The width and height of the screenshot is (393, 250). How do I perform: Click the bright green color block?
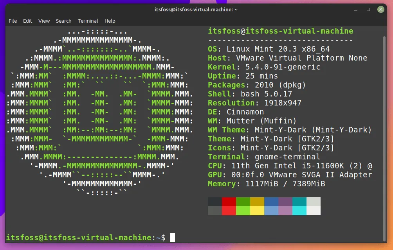(x=243, y=211)
